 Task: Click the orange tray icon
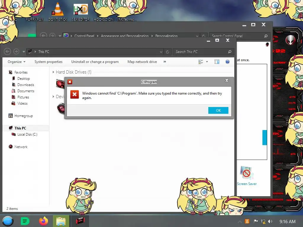click(x=247, y=221)
